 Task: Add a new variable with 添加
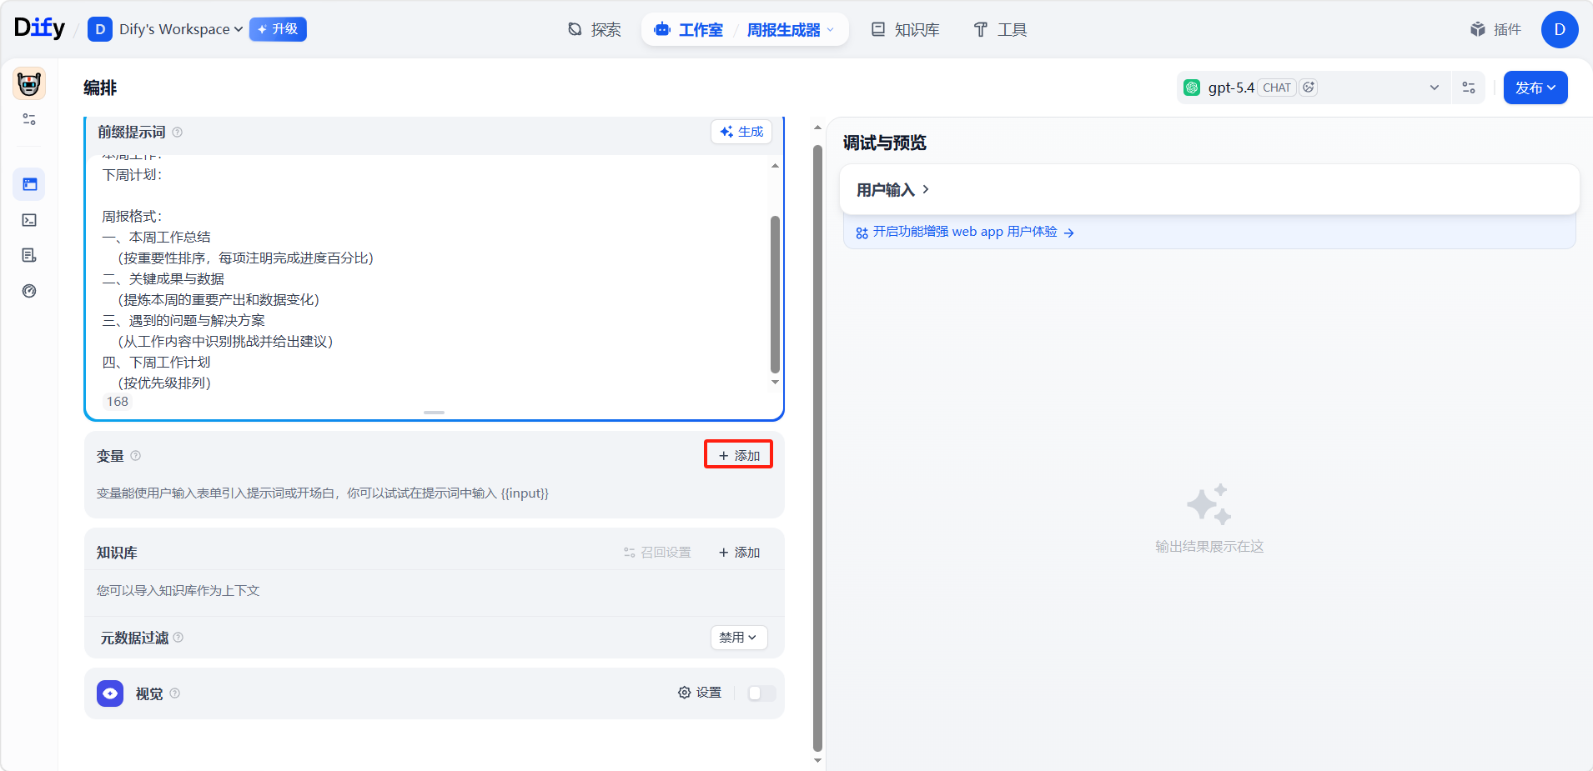tap(738, 455)
